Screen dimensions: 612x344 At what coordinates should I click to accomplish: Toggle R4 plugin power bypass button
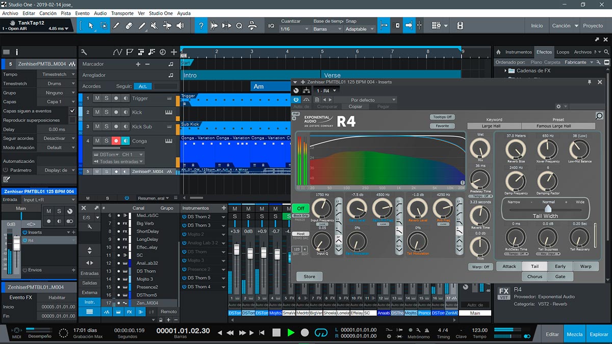(x=296, y=100)
